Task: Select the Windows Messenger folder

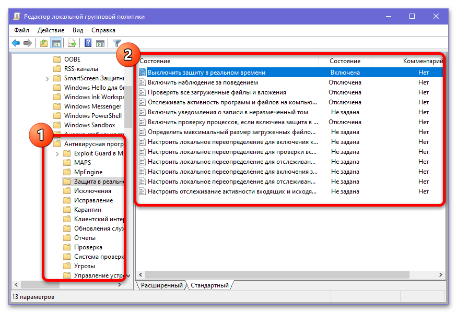Action: (87, 106)
